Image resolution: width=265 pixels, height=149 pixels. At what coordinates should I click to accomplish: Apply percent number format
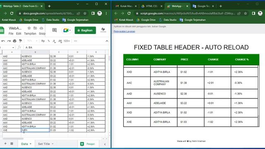click(49, 41)
